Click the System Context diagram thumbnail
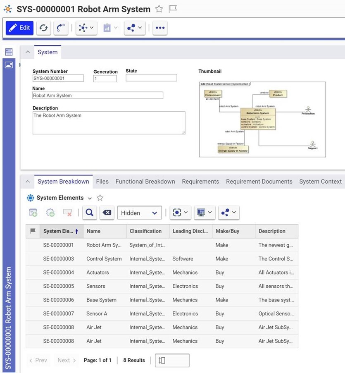 [262, 119]
